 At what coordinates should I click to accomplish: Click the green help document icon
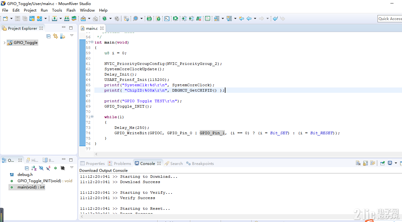158,18
